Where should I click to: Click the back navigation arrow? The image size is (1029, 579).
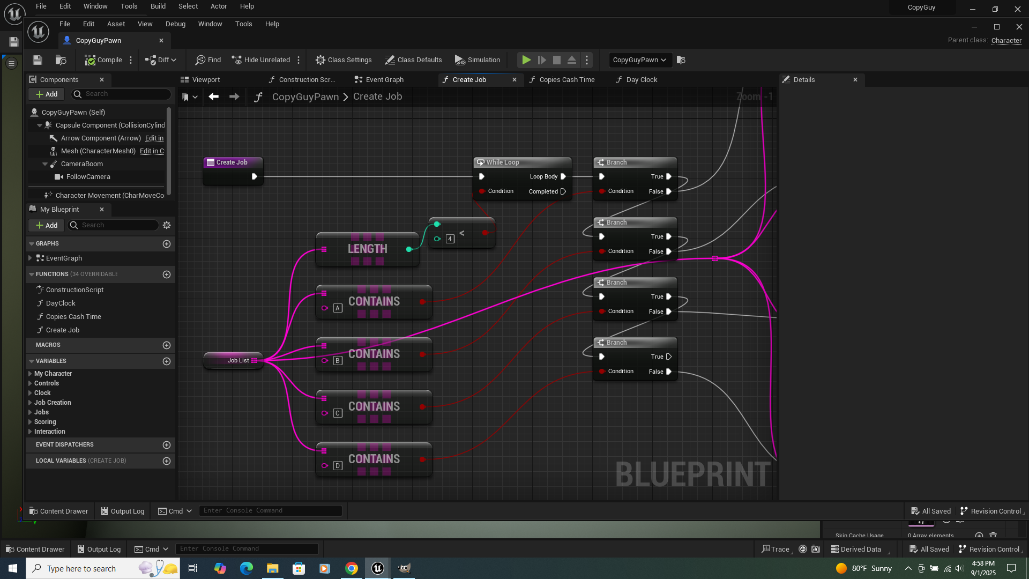point(213,96)
